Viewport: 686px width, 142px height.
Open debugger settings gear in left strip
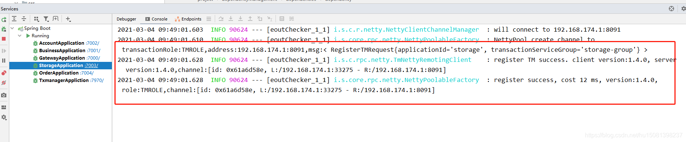(x=4, y=117)
